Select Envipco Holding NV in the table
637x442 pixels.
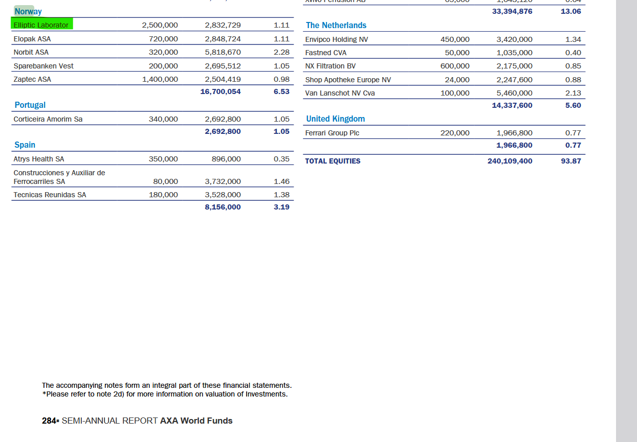coord(336,39)
